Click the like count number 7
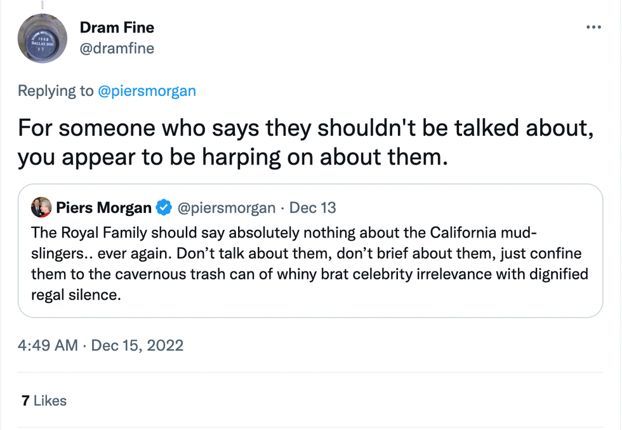Image resolution: width=622 pixels, height=430 pixels. point(25,401)
